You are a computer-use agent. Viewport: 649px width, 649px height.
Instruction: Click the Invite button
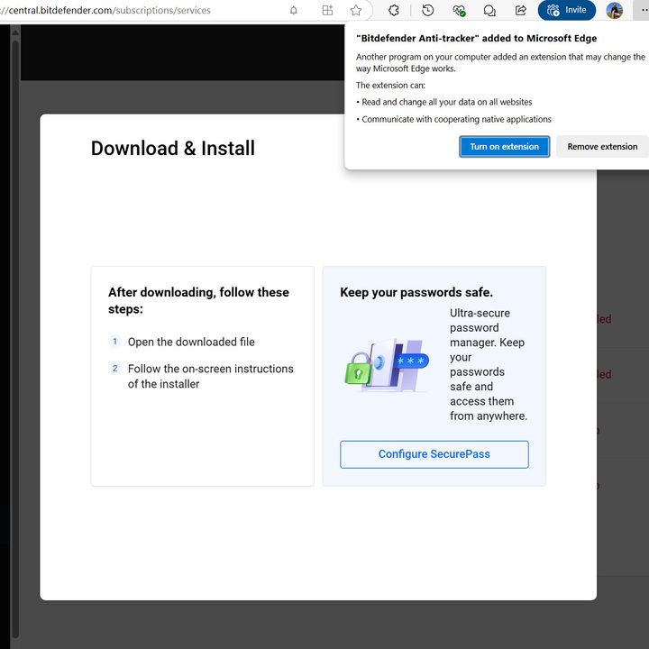click(x=567, y=10)
